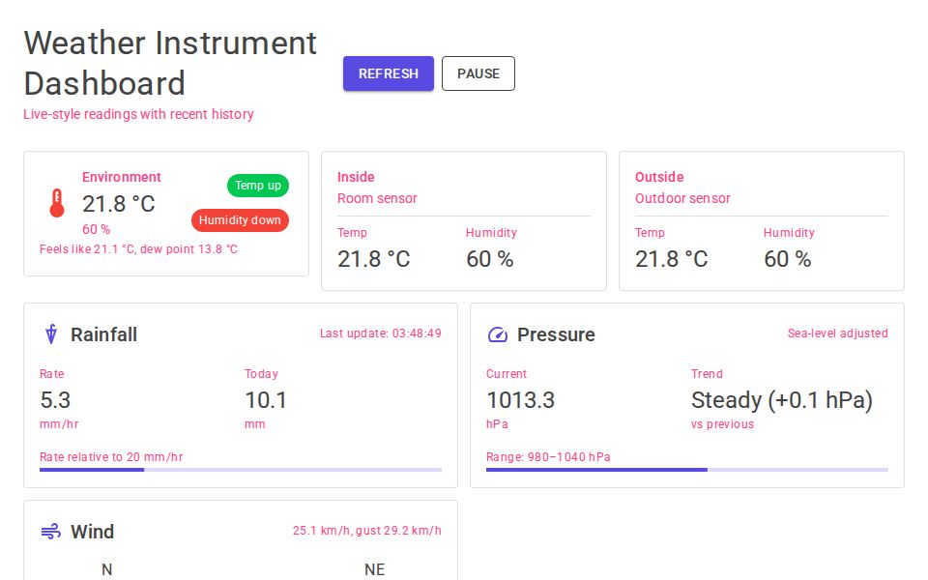This screenshot has width=928, height=580.
Task: Click the Live-style readings subtitle
Action: click(138, 114)
